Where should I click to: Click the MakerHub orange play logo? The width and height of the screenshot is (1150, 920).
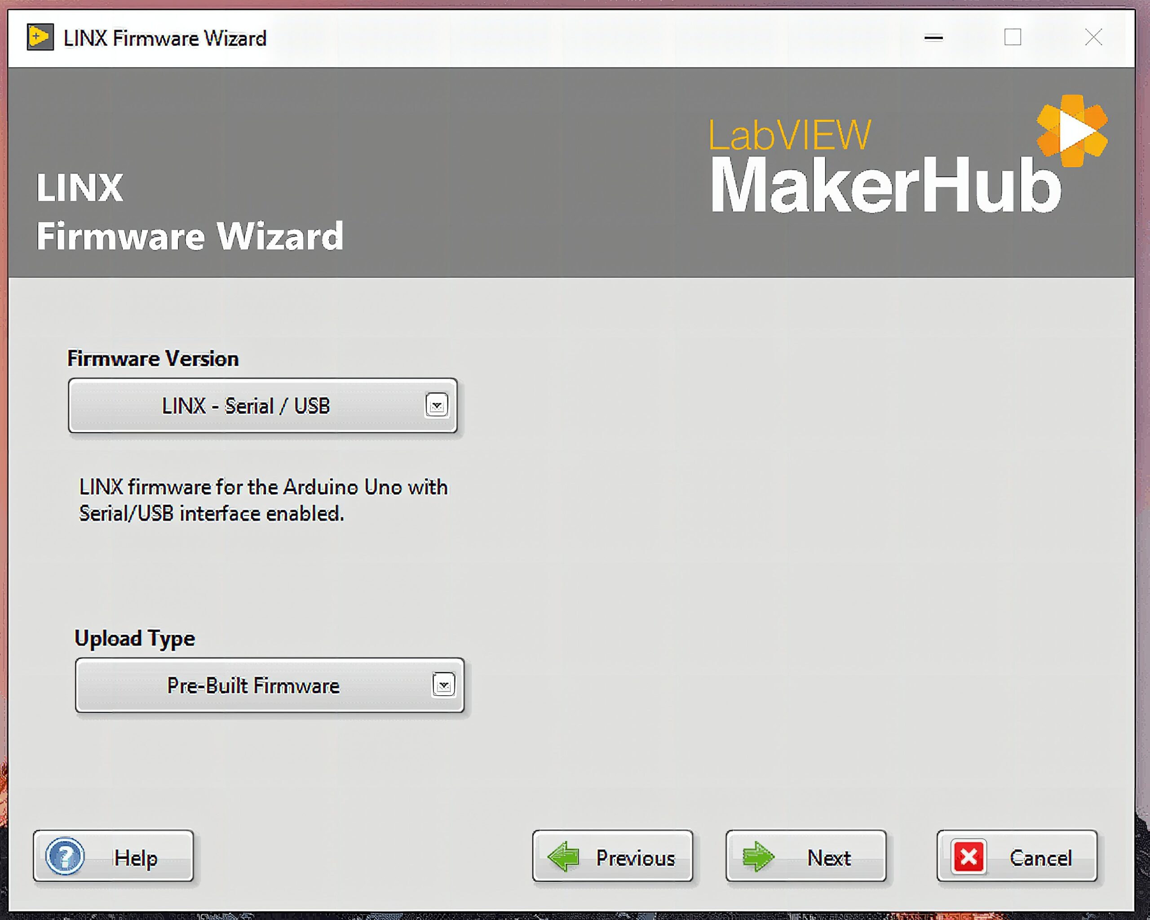click(1072, 131)
